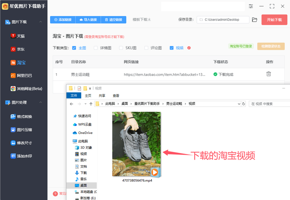Click the 淘宝账号已登录 status label
This screenshot has height=200, width=290.
coord(241,46)
